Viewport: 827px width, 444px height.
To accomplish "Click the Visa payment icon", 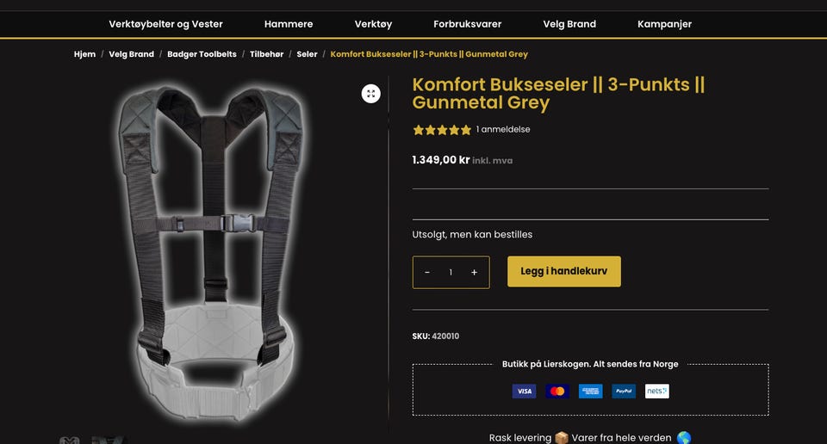I will tap(524, 392).
